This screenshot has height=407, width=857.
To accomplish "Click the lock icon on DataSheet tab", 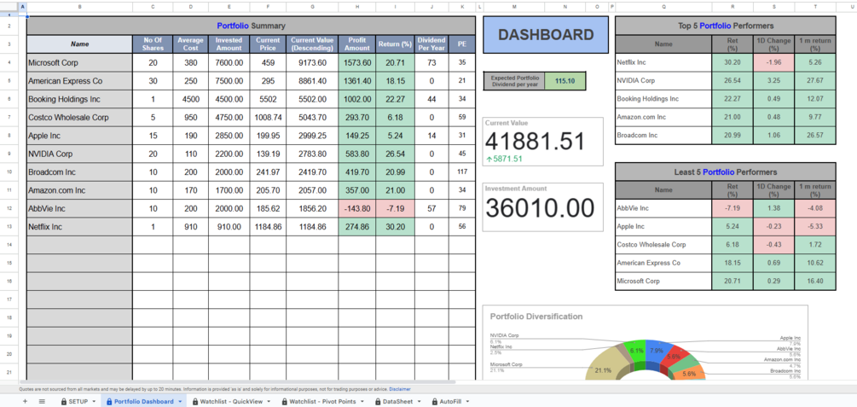I will (x=379, y=402).
